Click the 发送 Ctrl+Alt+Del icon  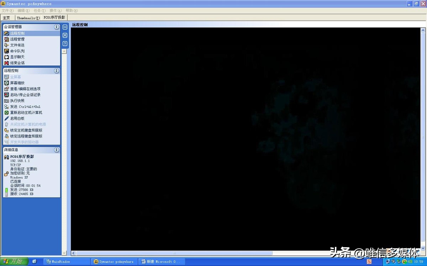pos(6,107)
